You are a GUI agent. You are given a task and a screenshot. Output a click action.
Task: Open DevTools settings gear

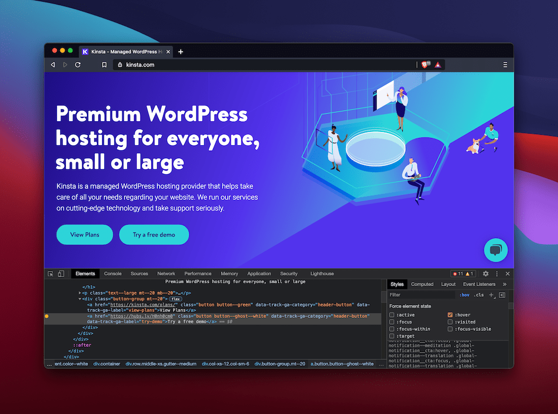485,274
